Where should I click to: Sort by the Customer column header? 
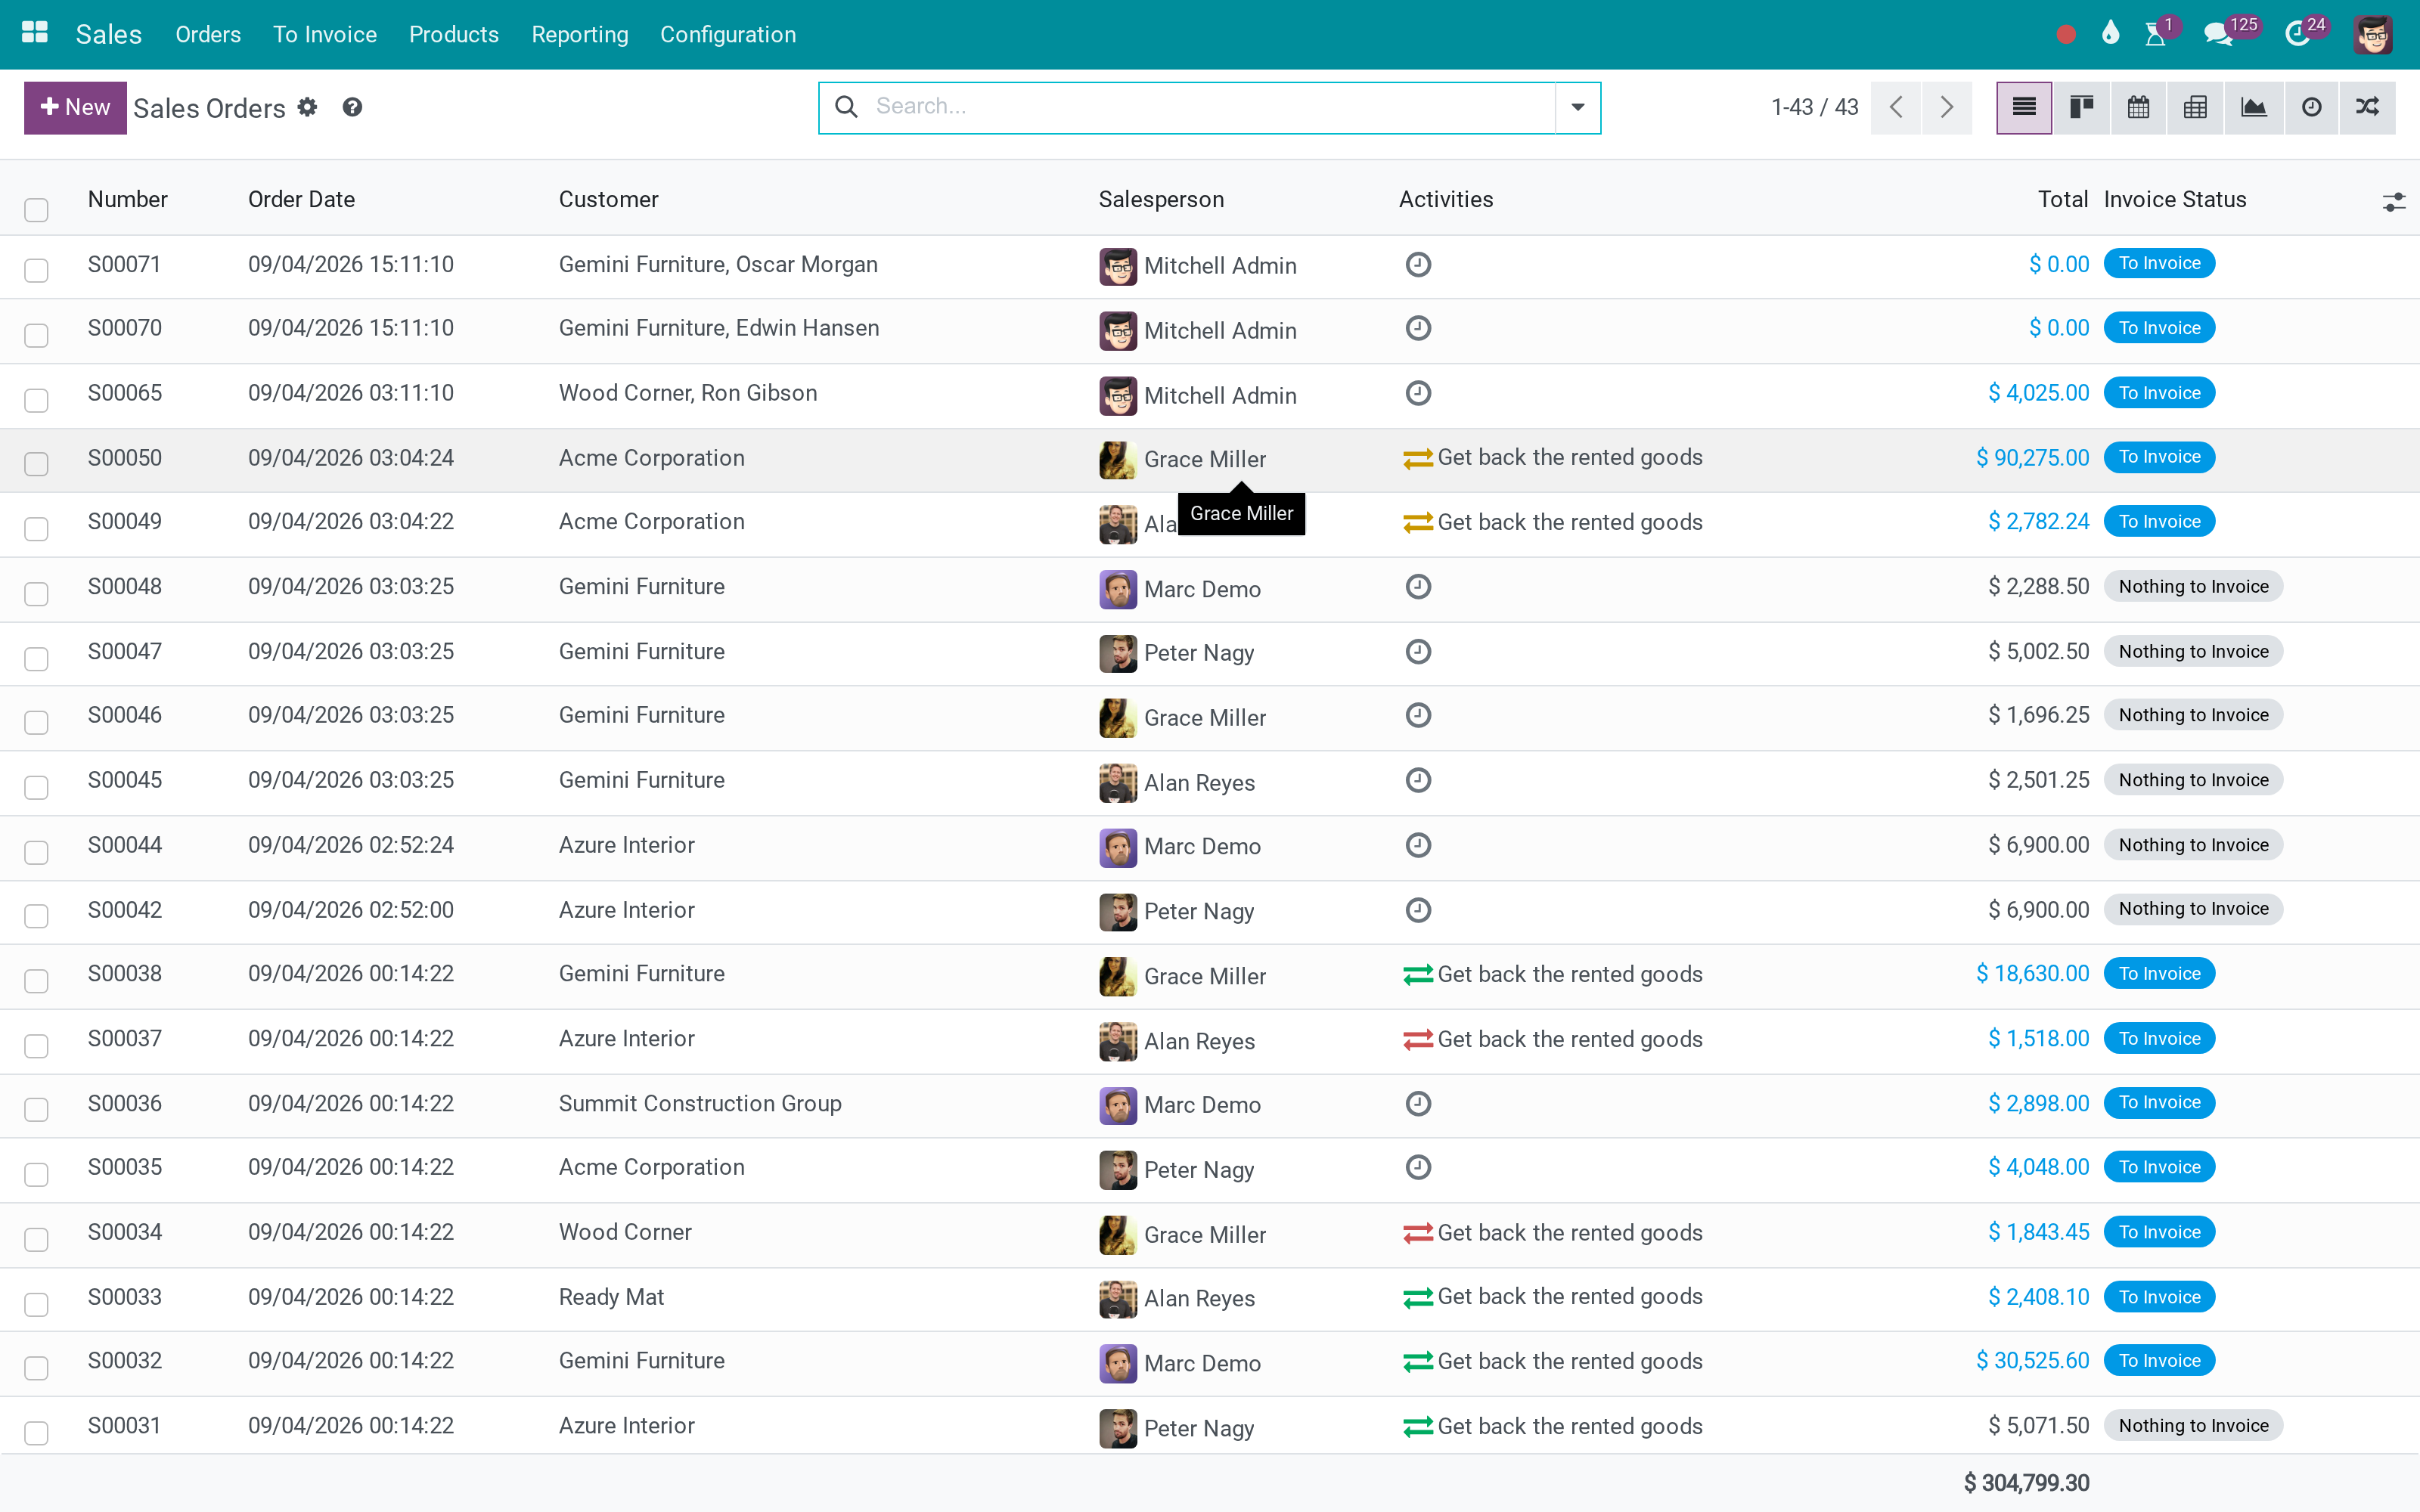tap(608, 199)
